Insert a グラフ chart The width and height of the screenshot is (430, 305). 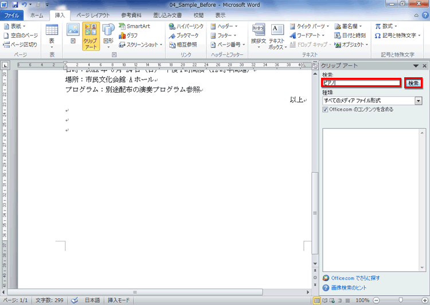(x=128, y=35)
